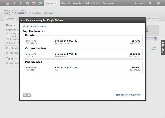Click the pencil edit icon in Details

point(7,43)
